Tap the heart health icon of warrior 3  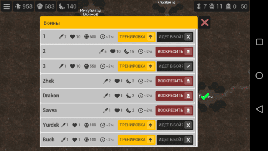click(73, 66)
